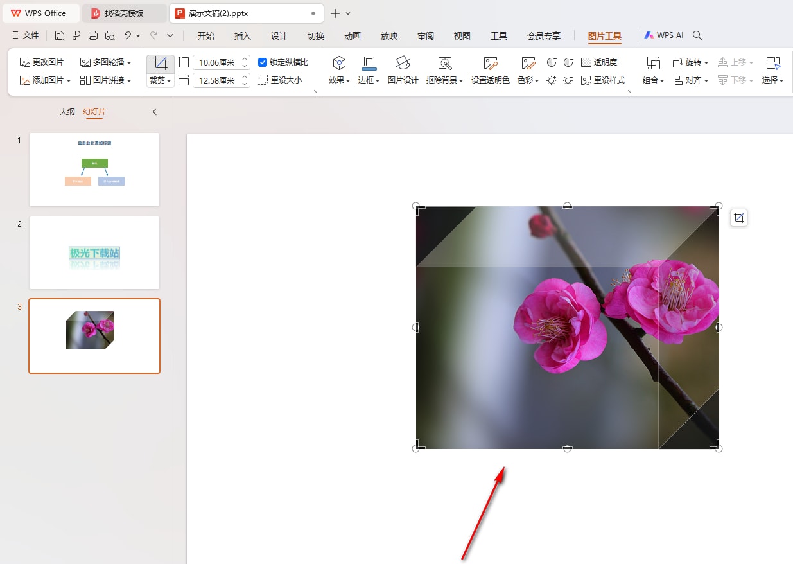
Task: Click Transparency (透明度) button
Action: pos(599,62)
